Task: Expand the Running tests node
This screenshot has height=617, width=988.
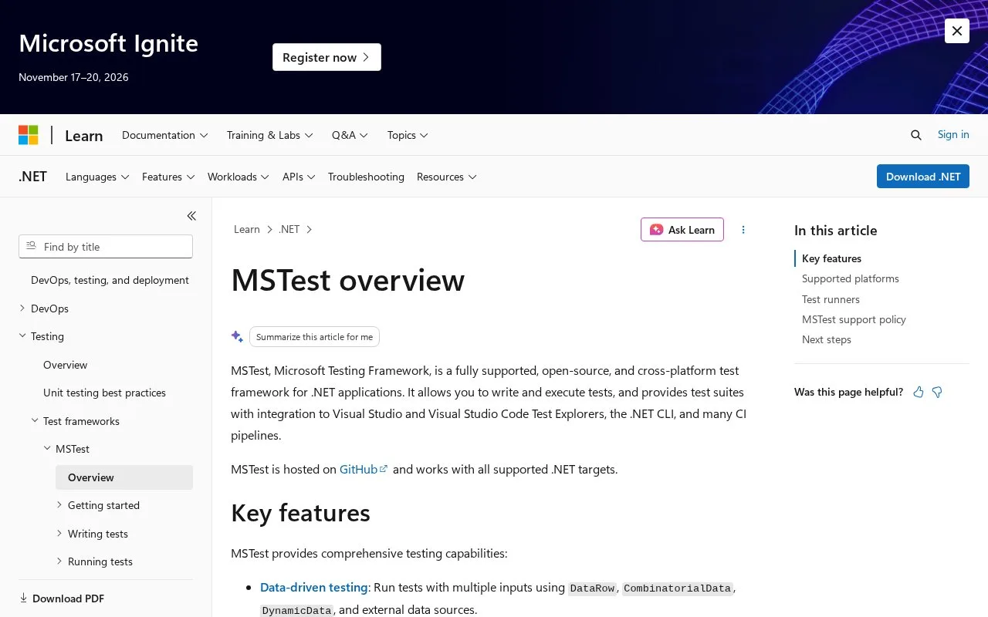Action: (x=59, y=561)
